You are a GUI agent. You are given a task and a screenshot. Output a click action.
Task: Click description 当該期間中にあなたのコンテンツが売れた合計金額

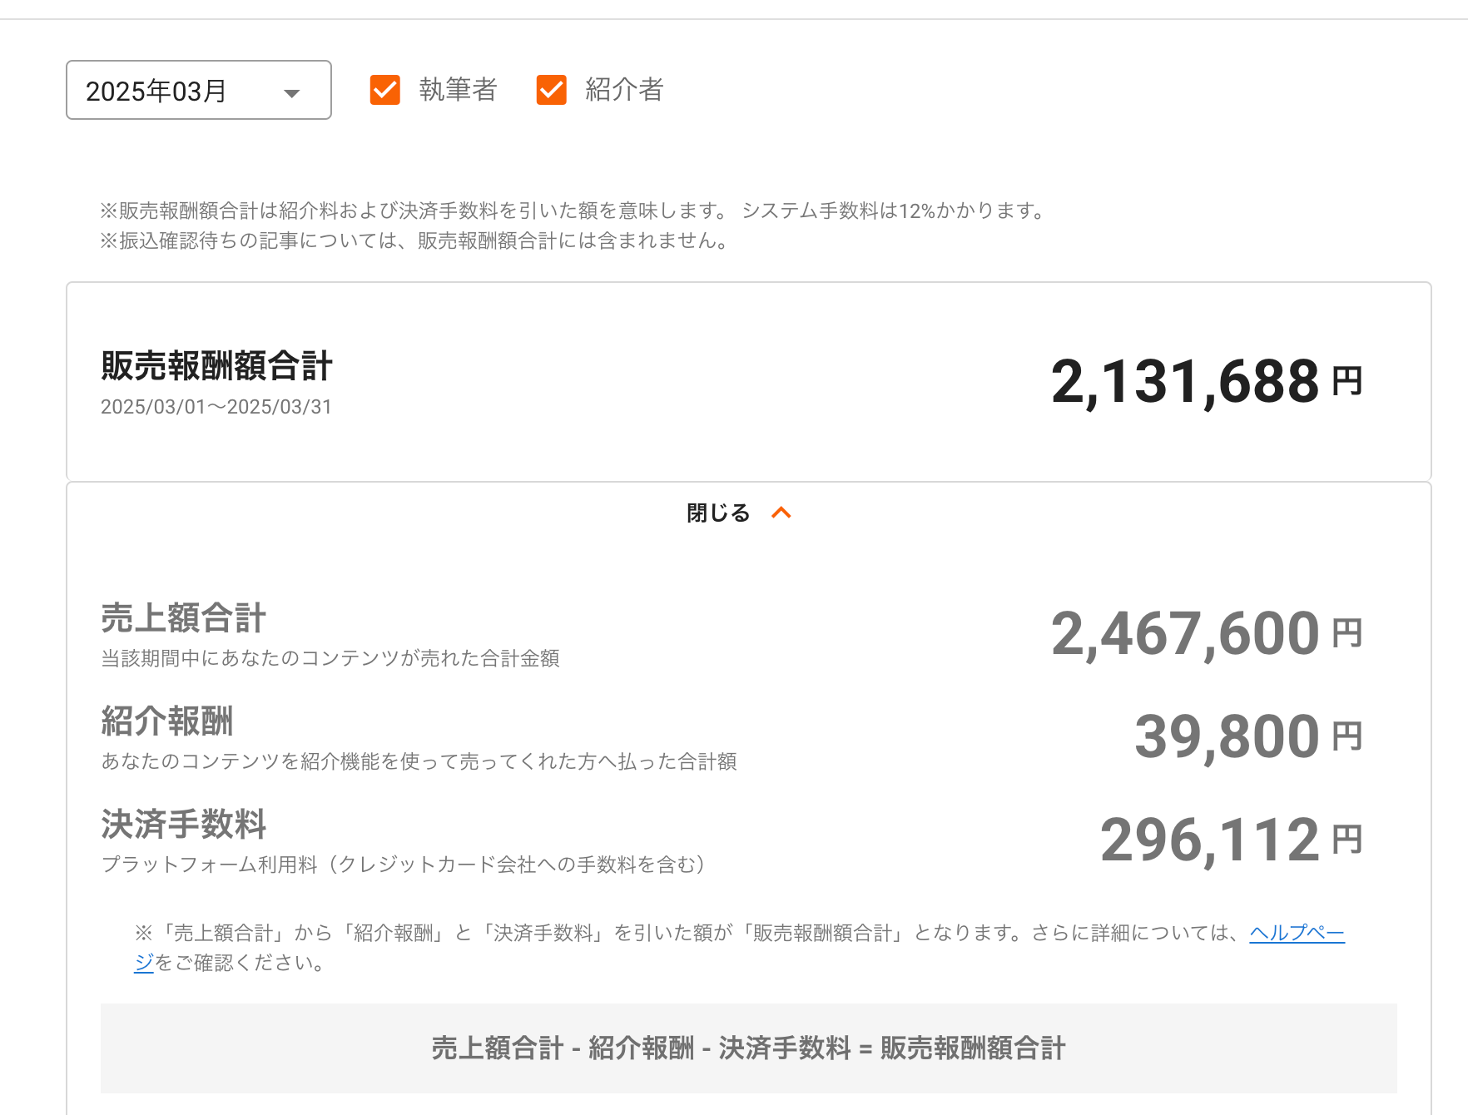(x=330, y=658)
